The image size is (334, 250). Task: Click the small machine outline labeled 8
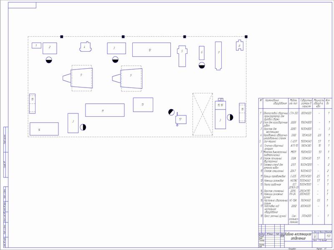[240, 45]
